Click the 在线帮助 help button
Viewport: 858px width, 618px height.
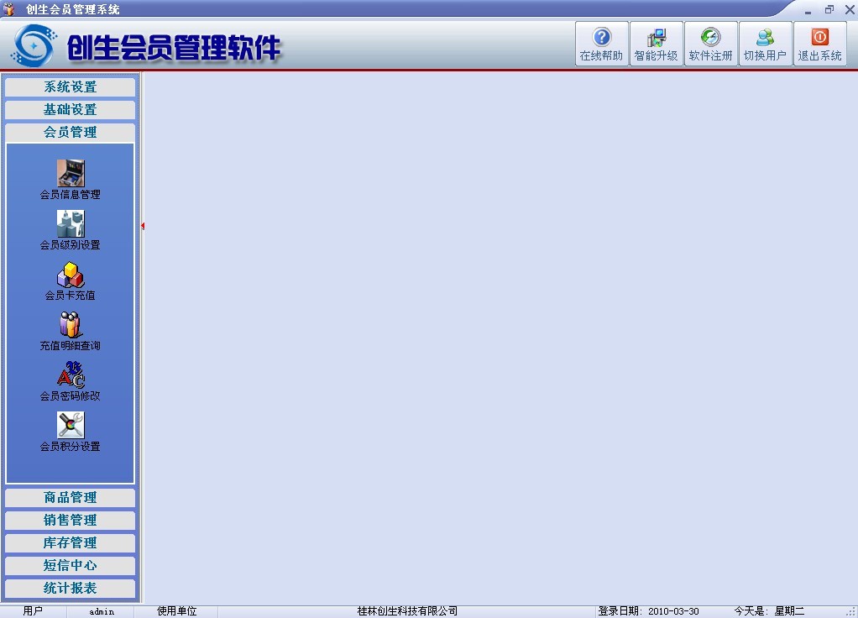coord(601,44)
